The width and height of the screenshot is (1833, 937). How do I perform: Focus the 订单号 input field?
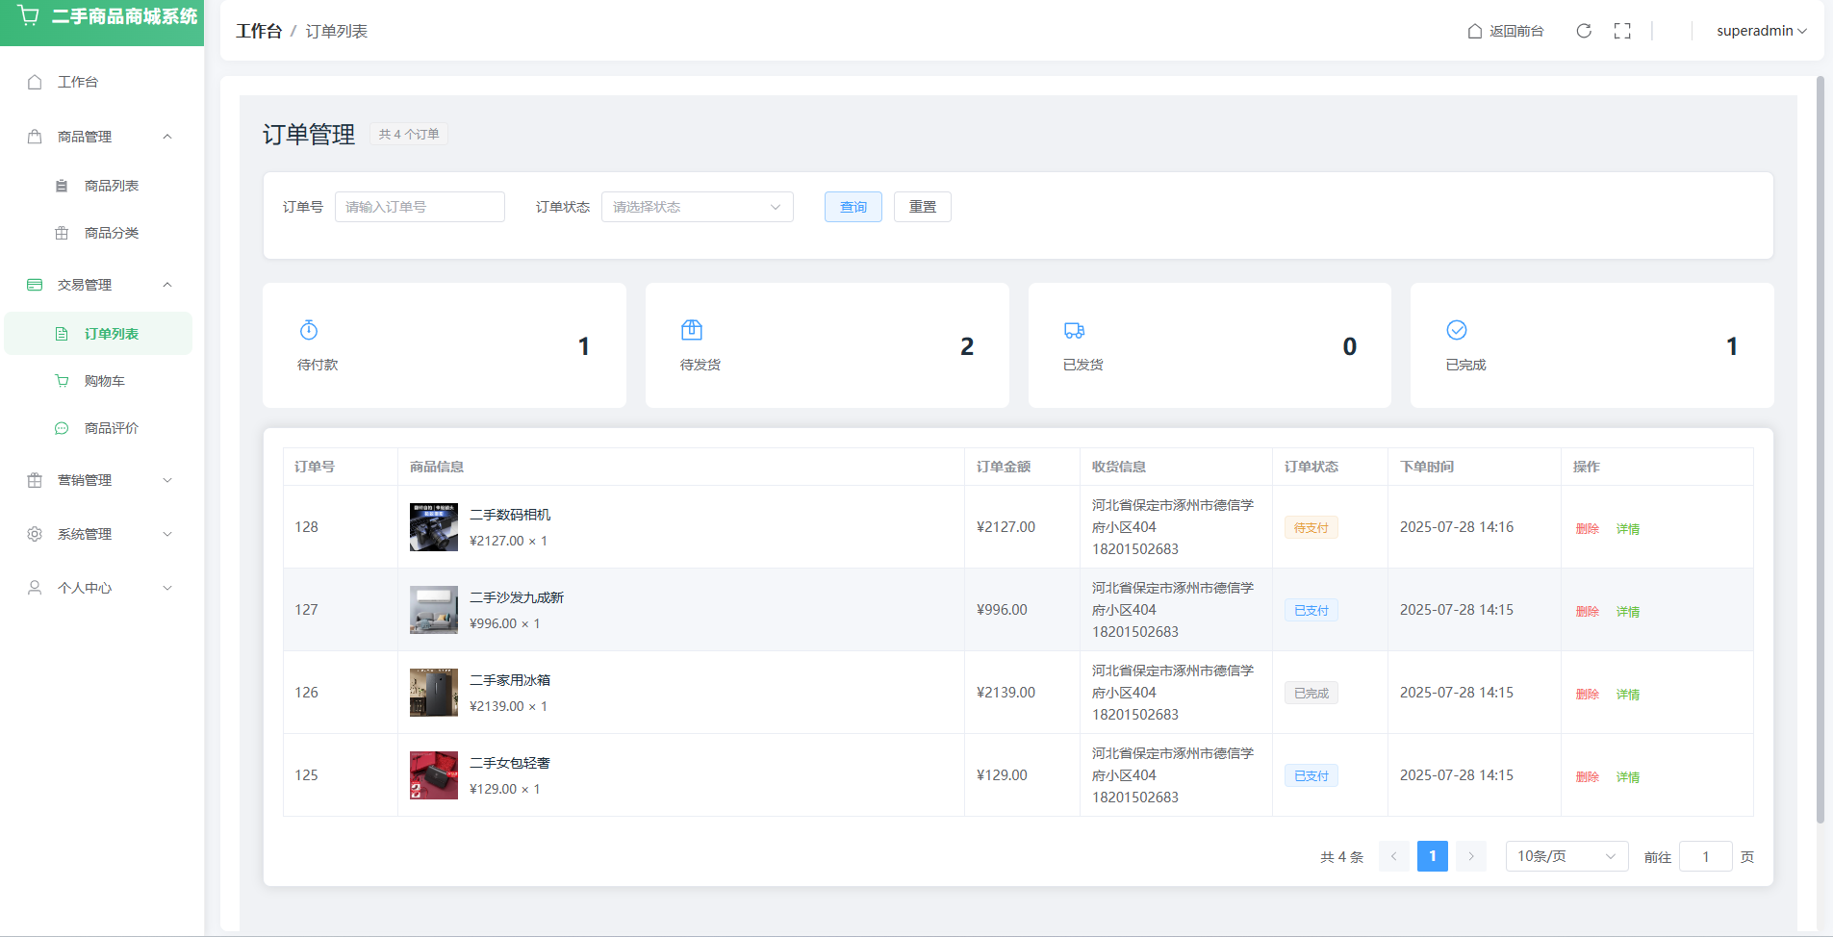[x=420, y=207]
